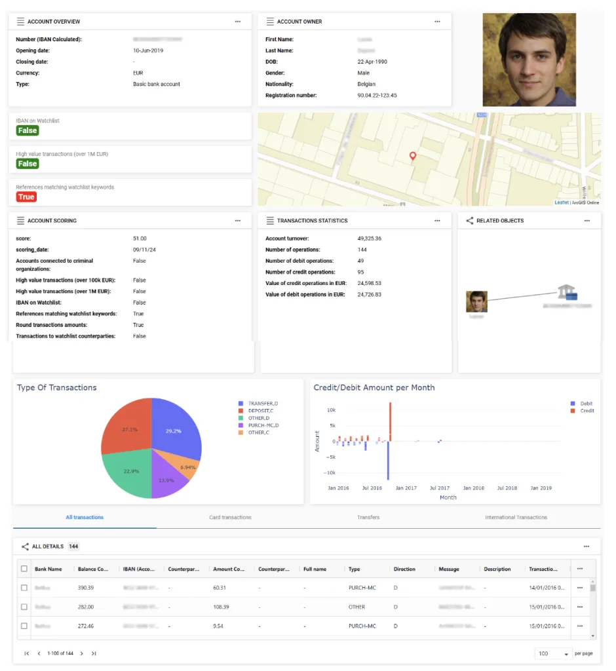Switch to All transactions tab
Image resolution: width=616 pixels, height=671 pixels.
tap(85, 518)
